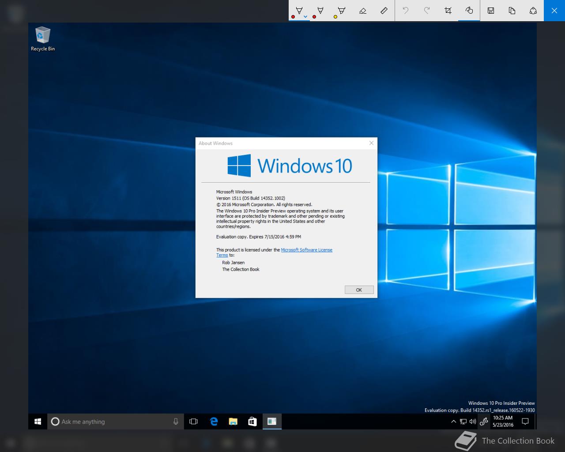The width and height of the screenshot is (565, 452).
Task: Copy the sketch to clipboard
Action: point(512,11)
